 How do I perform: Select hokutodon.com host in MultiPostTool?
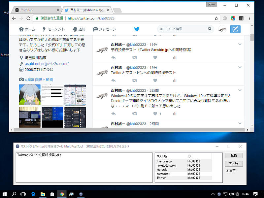point(183,166)
